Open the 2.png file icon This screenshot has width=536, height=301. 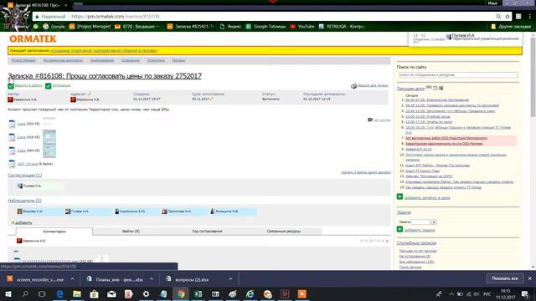[12, 137]
